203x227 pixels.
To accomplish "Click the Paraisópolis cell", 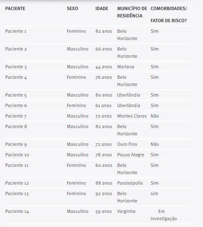I will click(x=130, y=183).
